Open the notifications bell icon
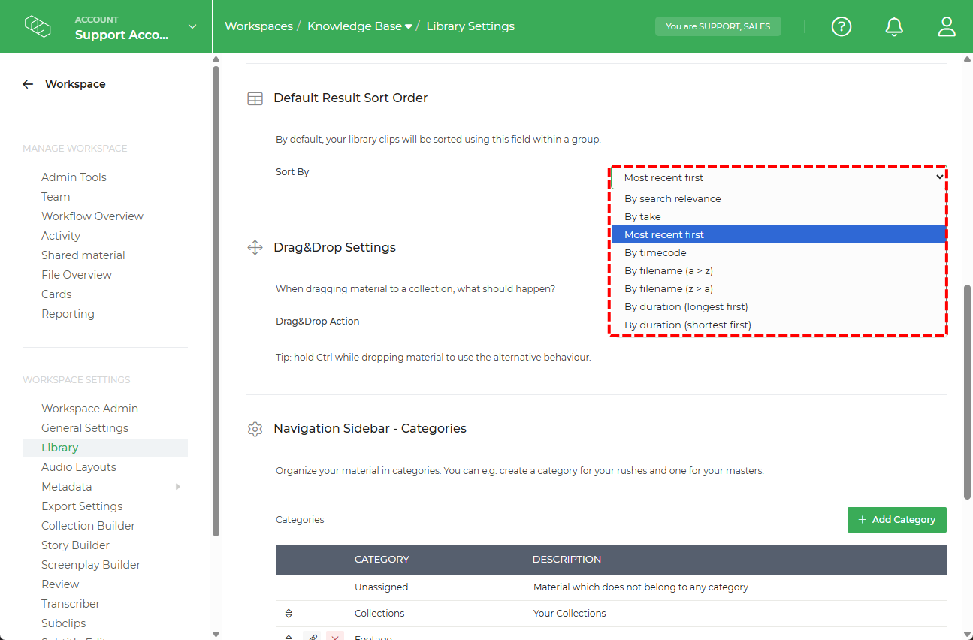The width and height of the screenshot is (973, 640). tap(893, 26)
